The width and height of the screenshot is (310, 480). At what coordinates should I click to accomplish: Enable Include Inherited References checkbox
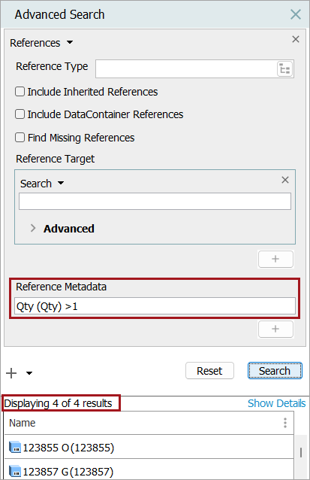(20, 92)
